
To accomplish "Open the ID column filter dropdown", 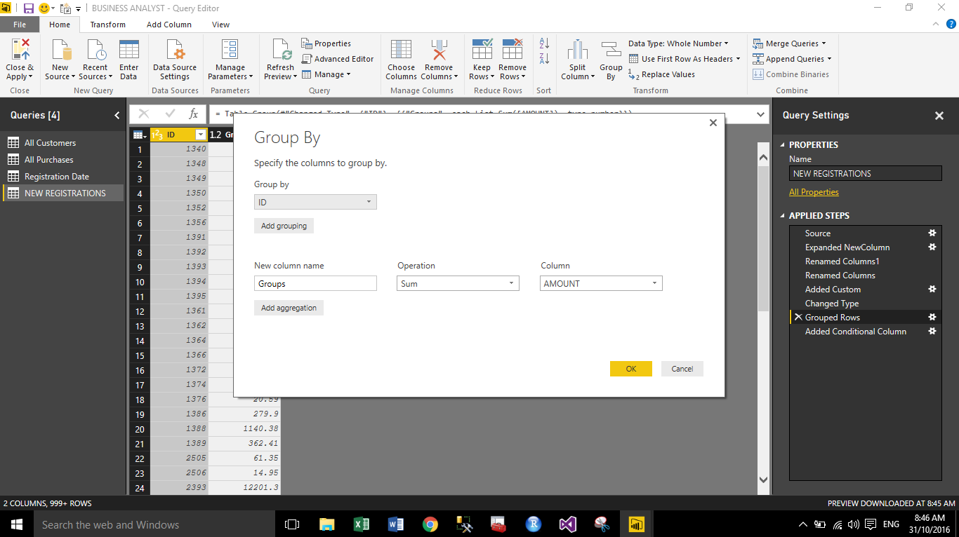I will tap(201, 135).
